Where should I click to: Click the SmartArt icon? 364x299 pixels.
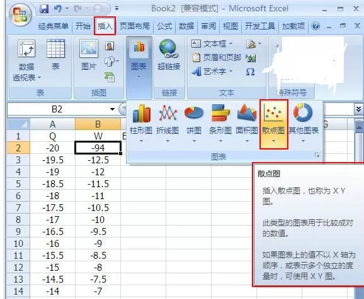coord(109,77)
